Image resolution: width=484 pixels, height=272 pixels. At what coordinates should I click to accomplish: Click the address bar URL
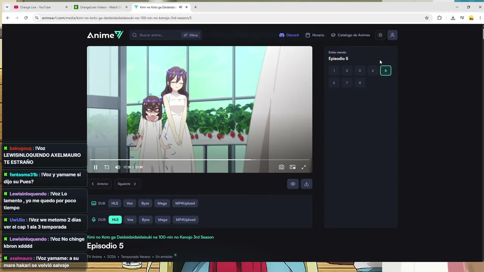click(116, 18)
